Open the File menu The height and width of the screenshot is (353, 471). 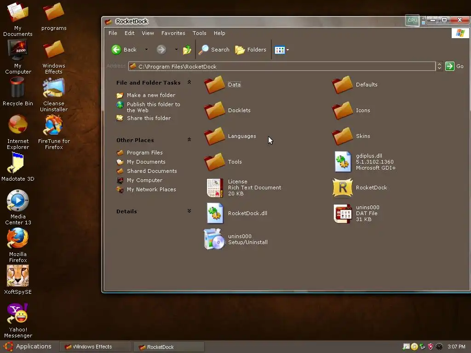pyautogui.click(x=113, y=33)
